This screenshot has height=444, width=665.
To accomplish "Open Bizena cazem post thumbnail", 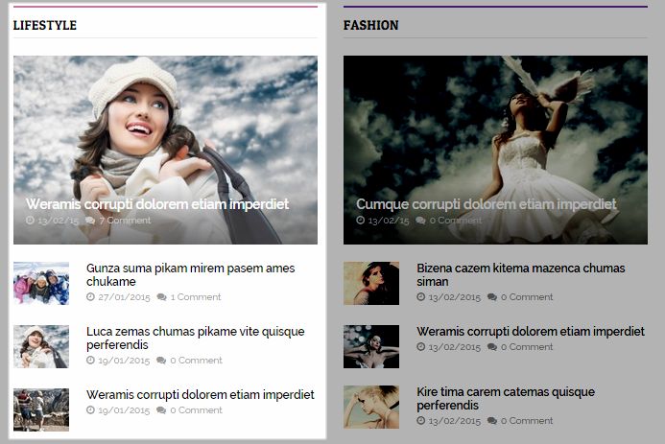I will [x=371, y=283].
